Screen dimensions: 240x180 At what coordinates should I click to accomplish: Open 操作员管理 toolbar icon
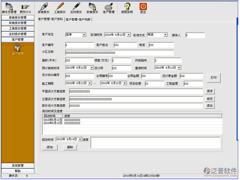9,7
